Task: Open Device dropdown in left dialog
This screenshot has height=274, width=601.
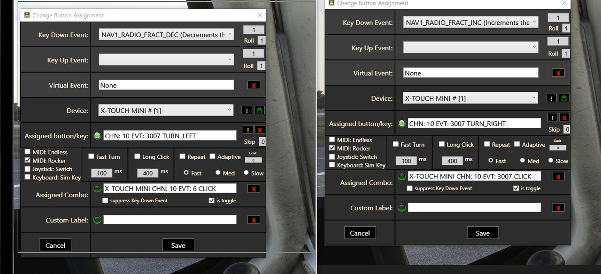Action: 166,111
